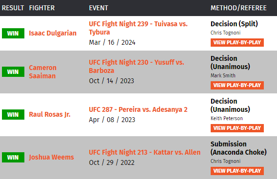Click WIN badge next to Cameron Saaiman
Image resolution: width=277 pixels, height=179 pixels.
coord(13,72)
